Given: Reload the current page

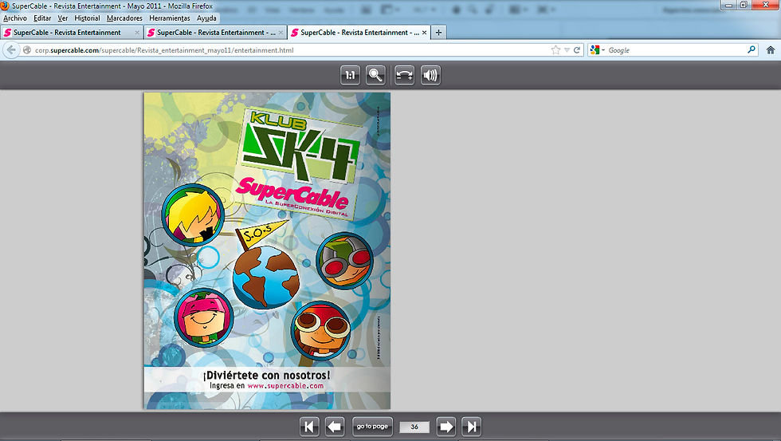Looking at the screenshot, I should click(x=577, y=49).
